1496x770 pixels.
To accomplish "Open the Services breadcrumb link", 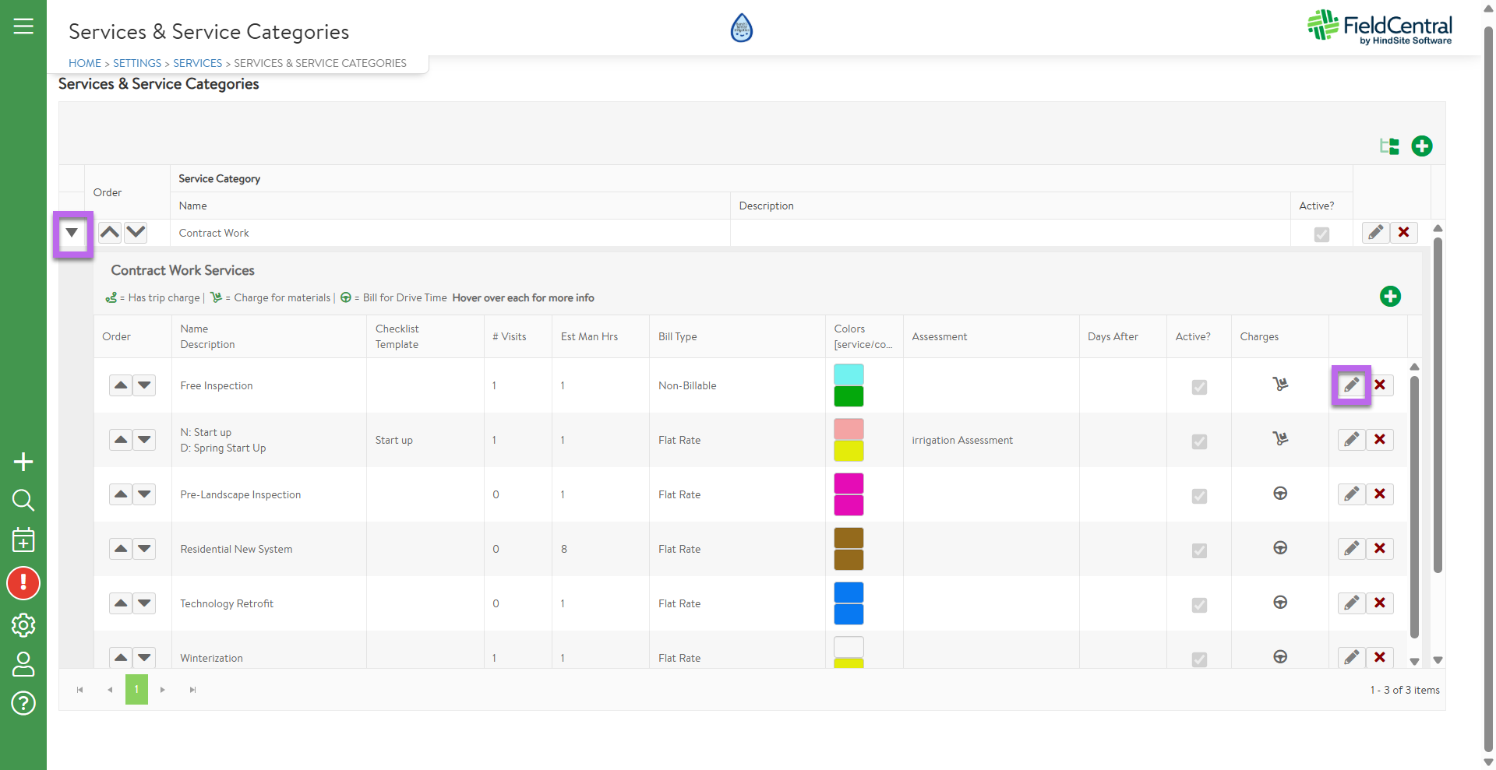I will click(197, 63).
